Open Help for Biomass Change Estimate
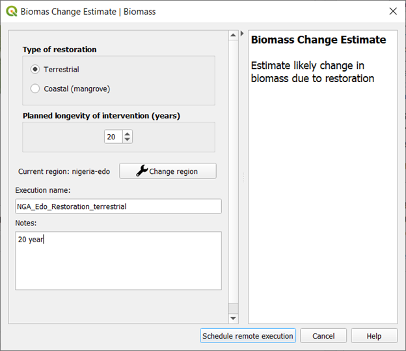This screenshot has width=406, height=351. pyautogui.click(x=374, y=336)
